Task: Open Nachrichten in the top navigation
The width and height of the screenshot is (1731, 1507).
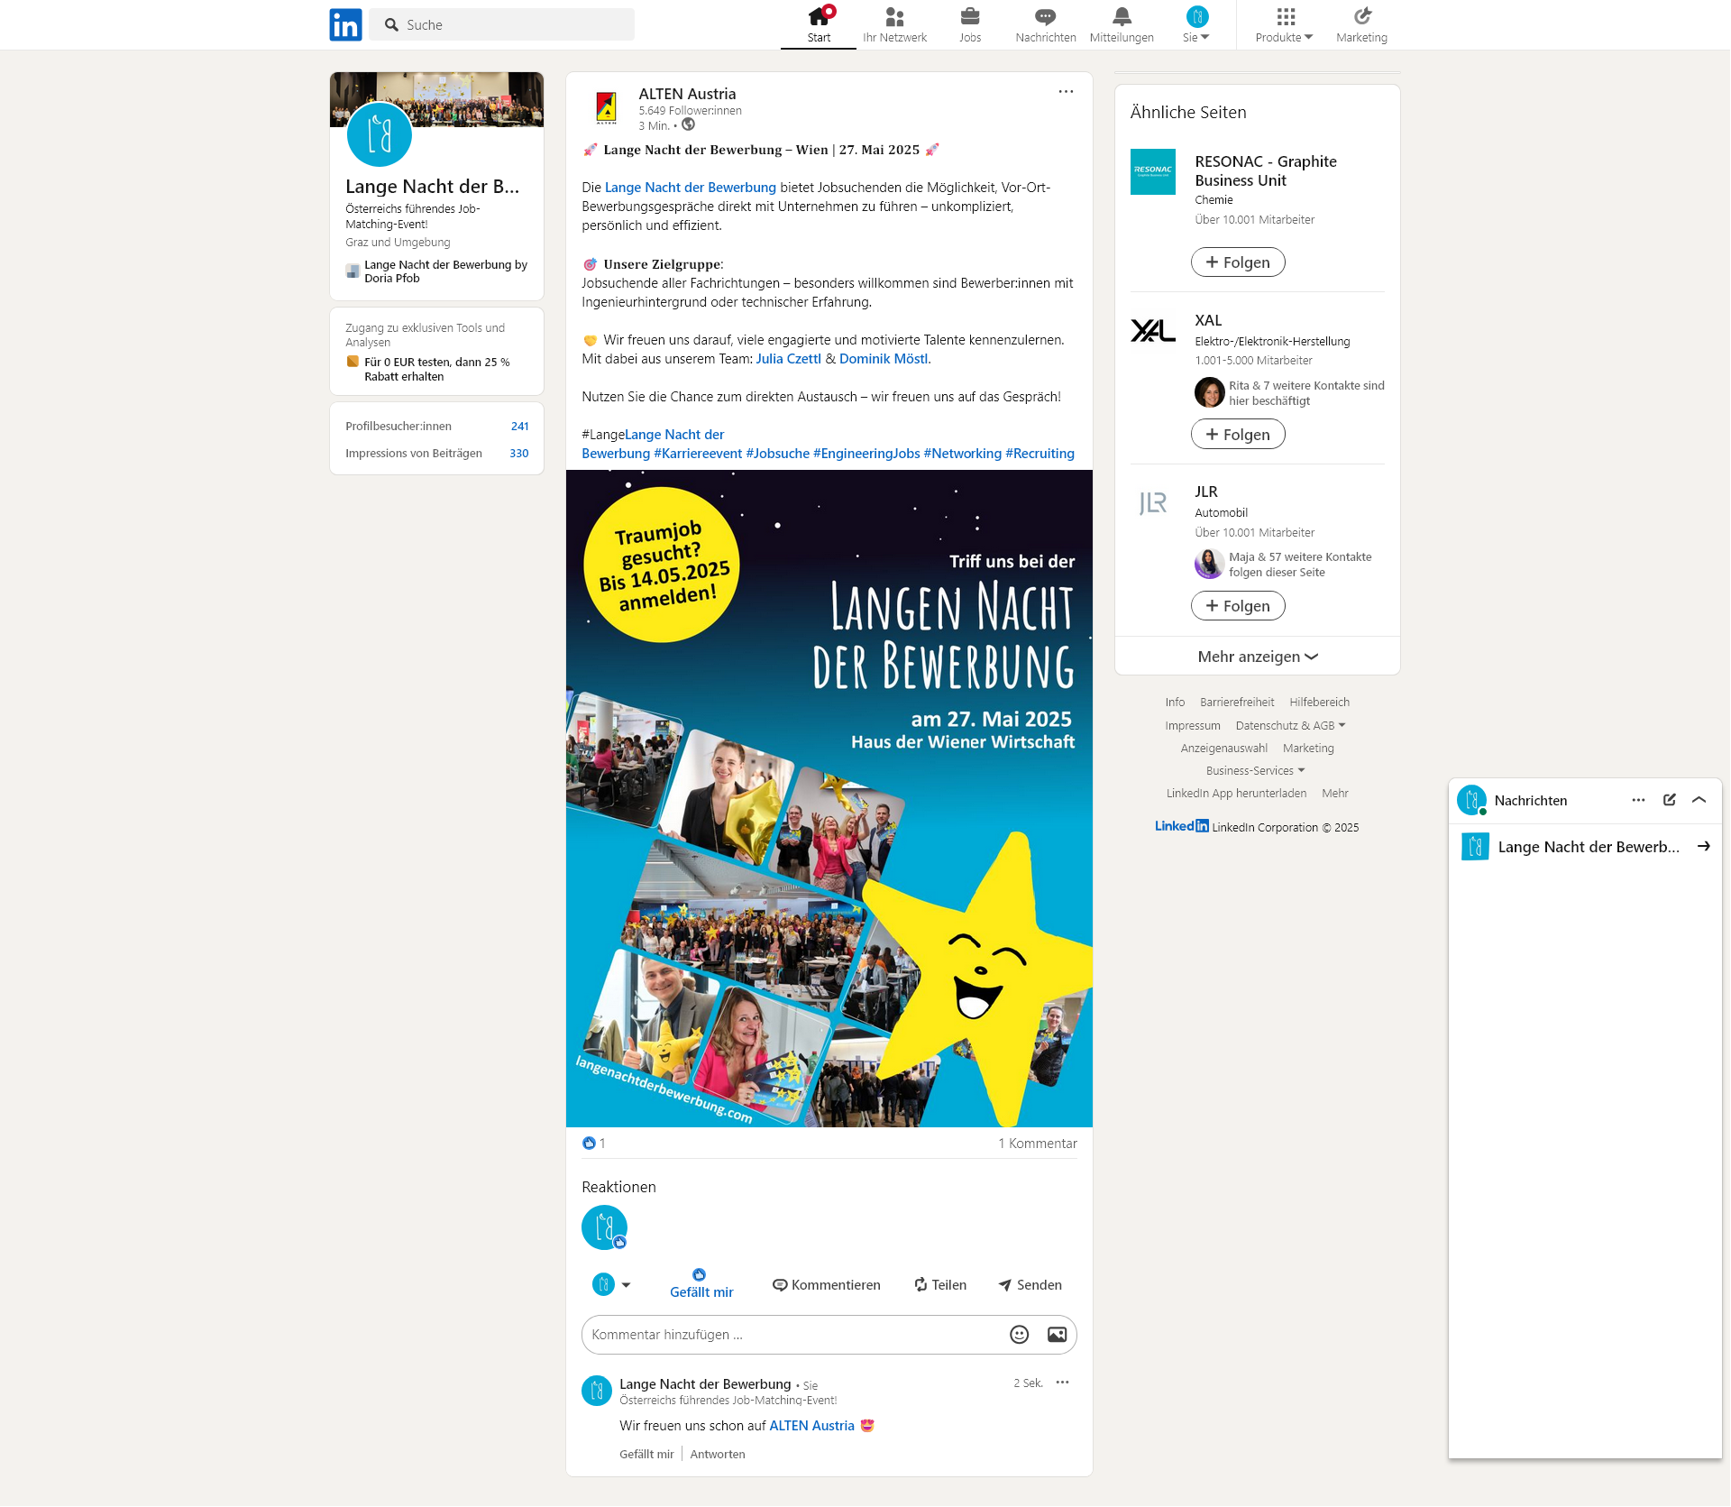Action: [1046, 24]
